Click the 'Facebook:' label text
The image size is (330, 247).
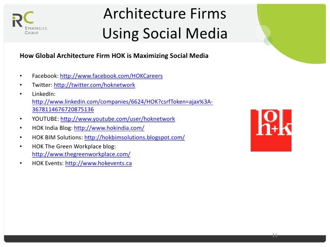tap(45, 76)
